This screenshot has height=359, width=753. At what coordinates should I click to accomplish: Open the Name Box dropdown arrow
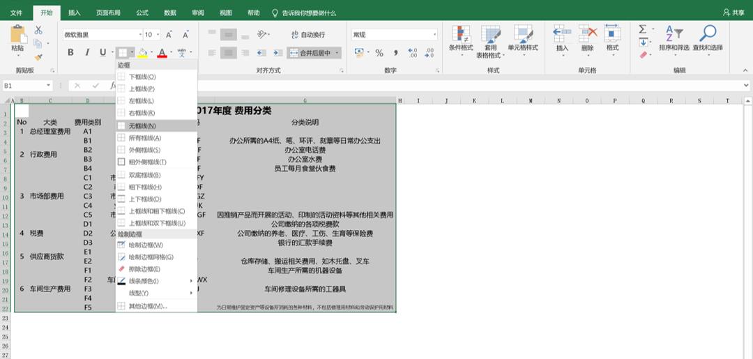pos(49,86)
